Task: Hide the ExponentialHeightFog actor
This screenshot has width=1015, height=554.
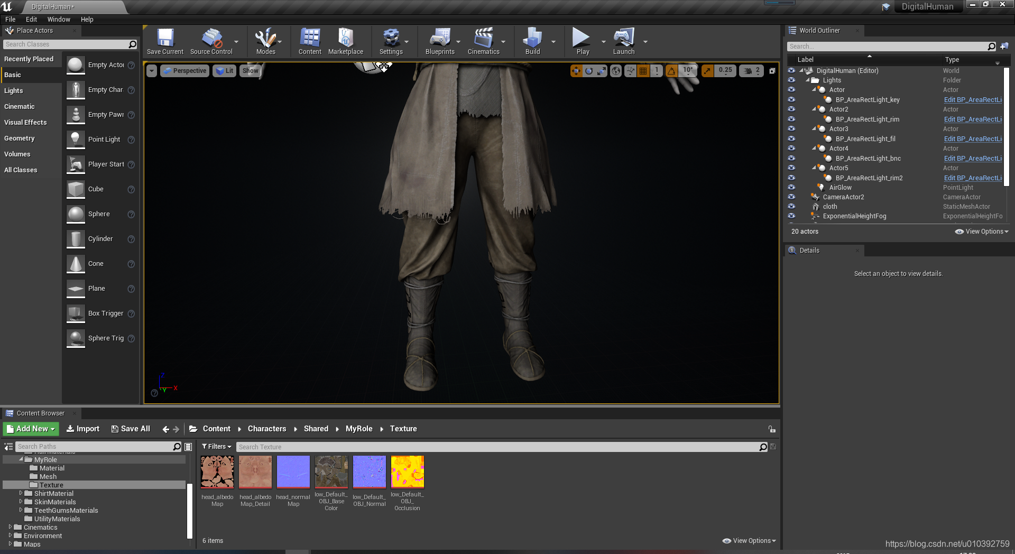Action: (x=791, y=216)
